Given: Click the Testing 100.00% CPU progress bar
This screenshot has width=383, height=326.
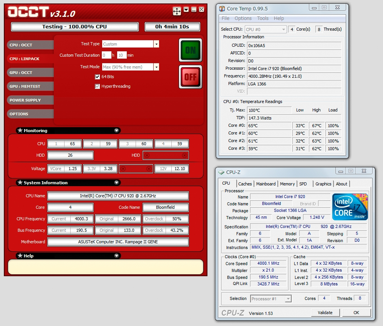Looking at the screenshot, I should 75,27.
